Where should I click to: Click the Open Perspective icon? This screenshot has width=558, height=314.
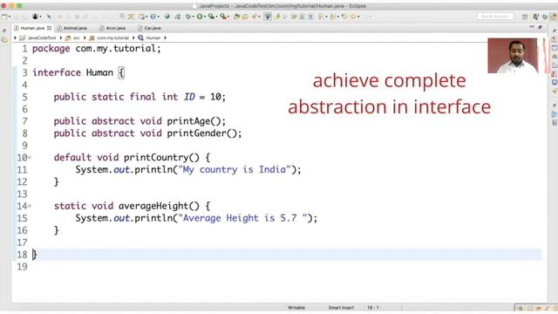click(525, 17)
